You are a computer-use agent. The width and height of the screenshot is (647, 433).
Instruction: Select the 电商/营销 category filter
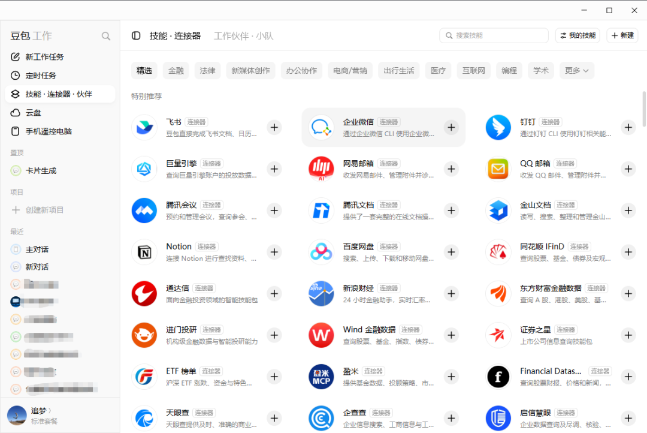coord(350,71)
